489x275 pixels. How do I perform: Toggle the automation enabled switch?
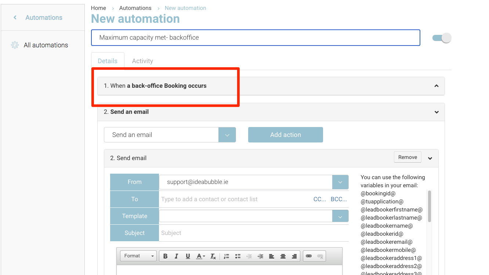(442, 38)
